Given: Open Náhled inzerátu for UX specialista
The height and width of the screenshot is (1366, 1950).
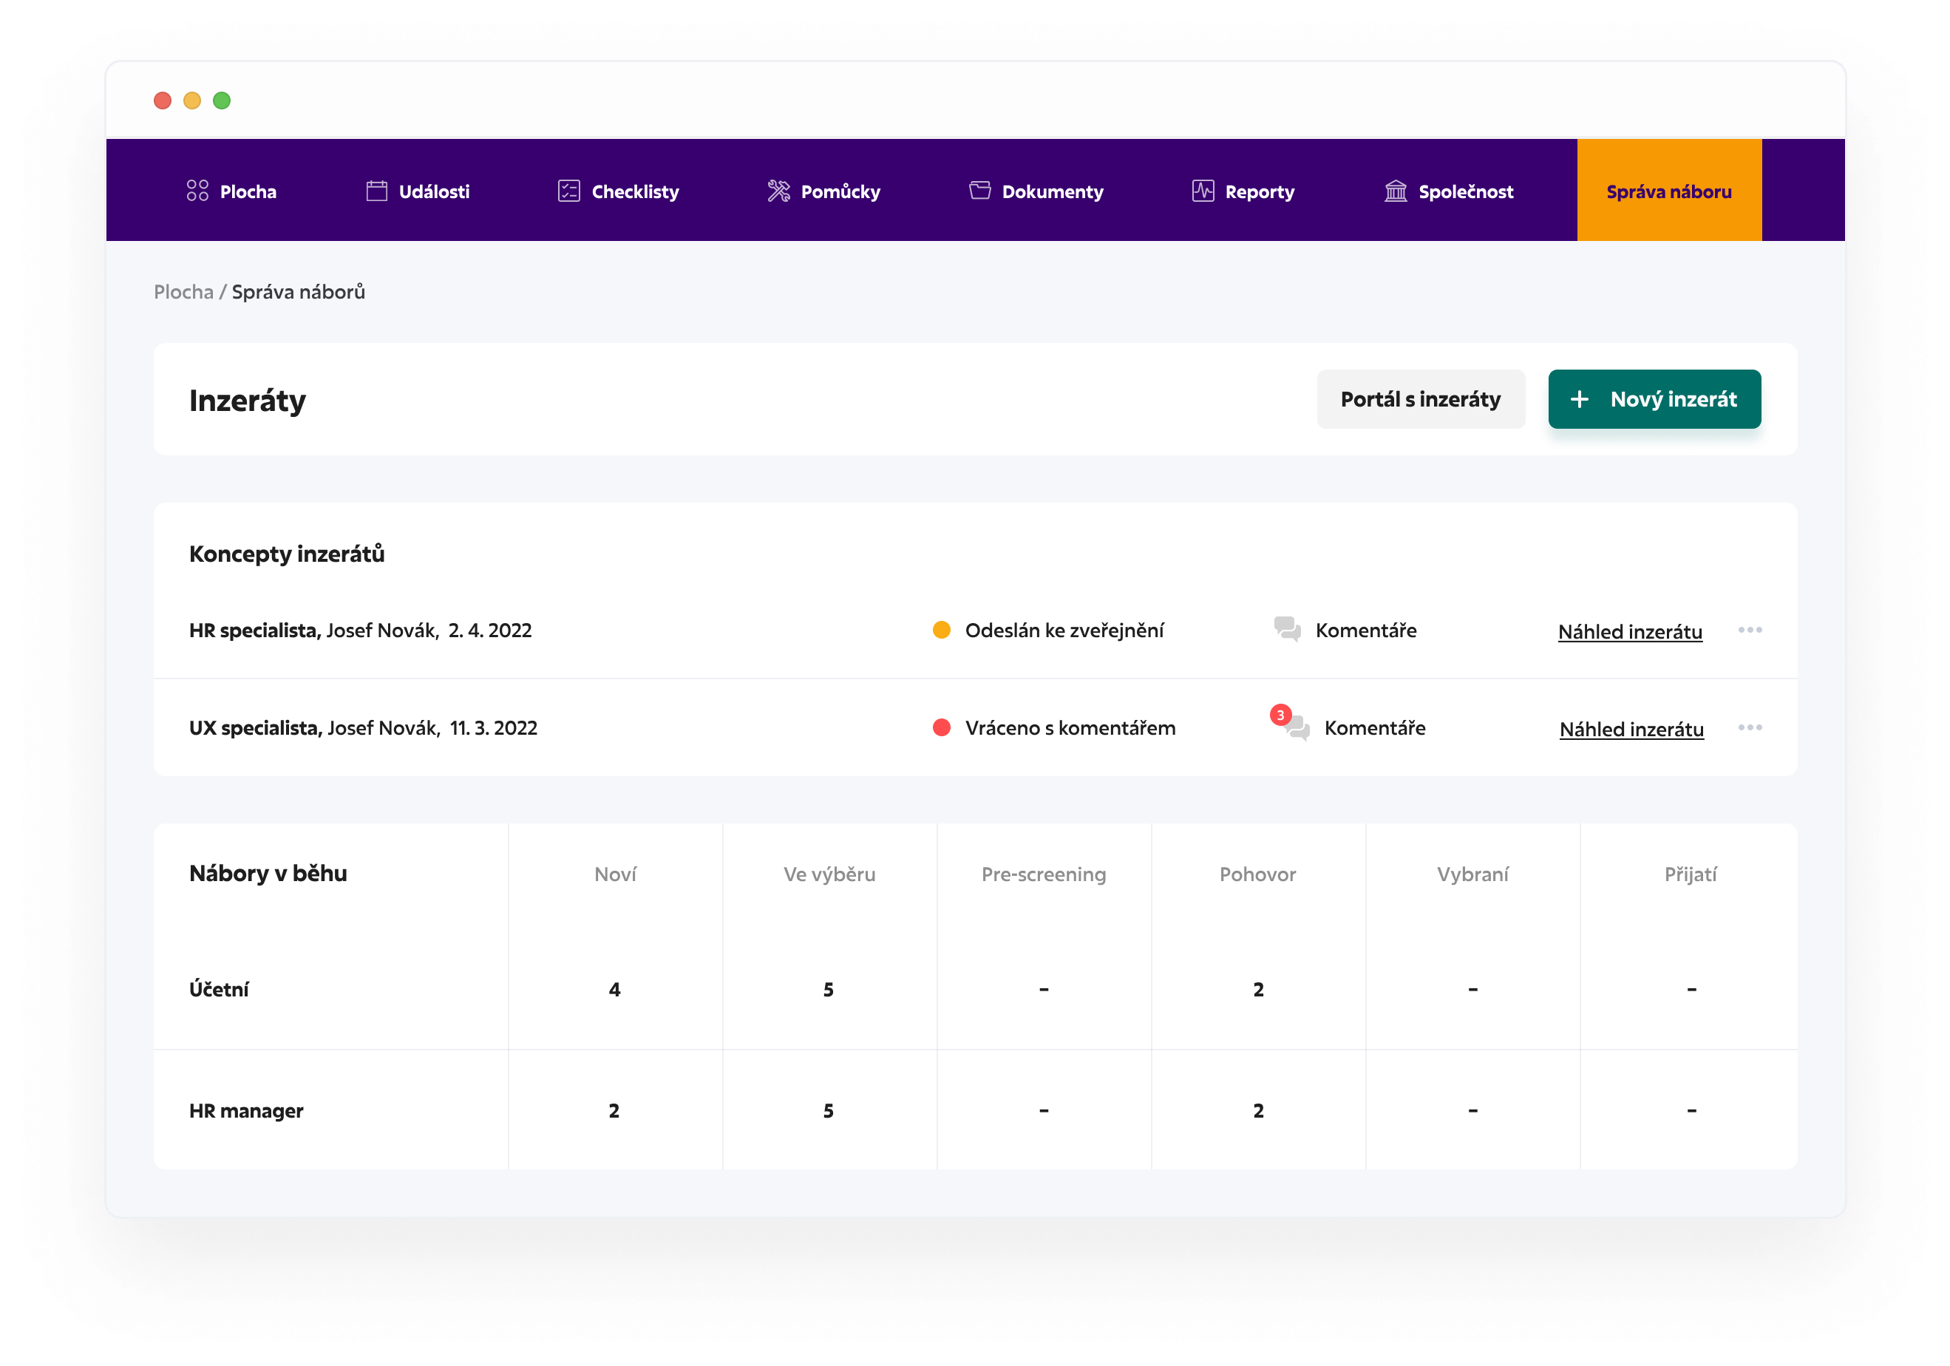Looking at the screenshot, I should pos(1631,729).
